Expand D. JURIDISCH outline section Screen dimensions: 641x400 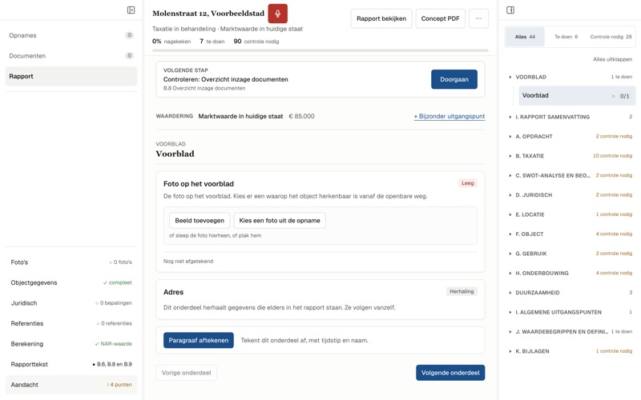point(570,195)
